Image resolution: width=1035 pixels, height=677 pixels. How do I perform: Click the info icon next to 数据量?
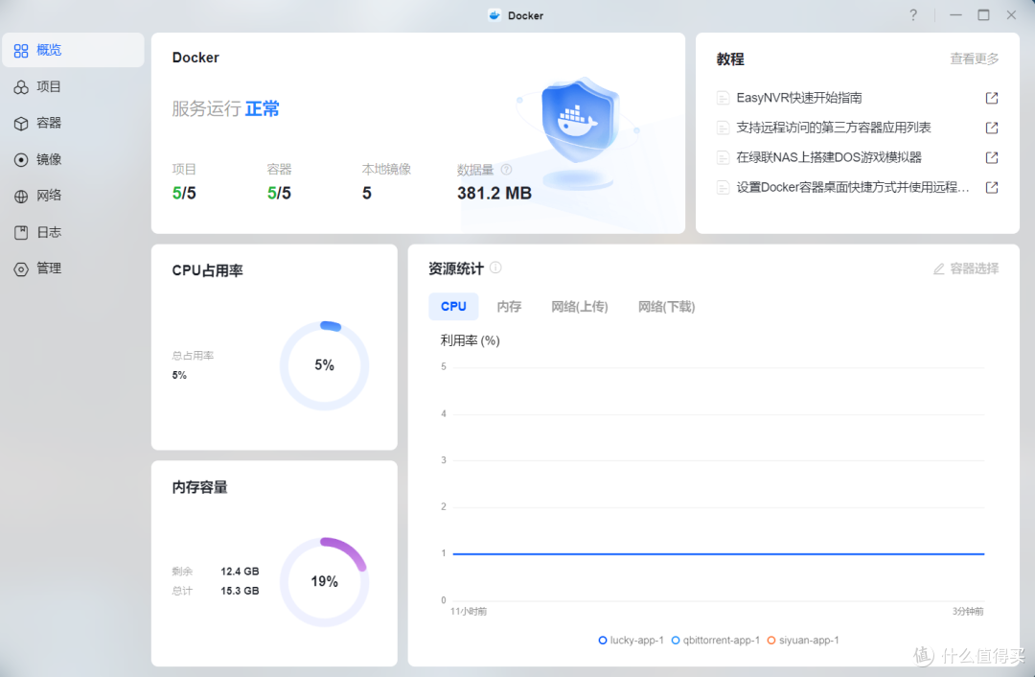(506, 170)
